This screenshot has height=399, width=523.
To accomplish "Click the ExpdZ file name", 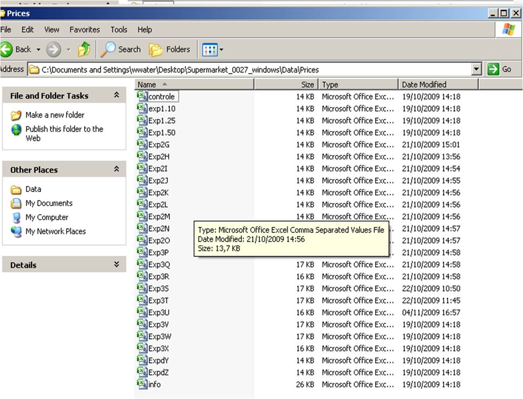I will click(x=158, y=373).
